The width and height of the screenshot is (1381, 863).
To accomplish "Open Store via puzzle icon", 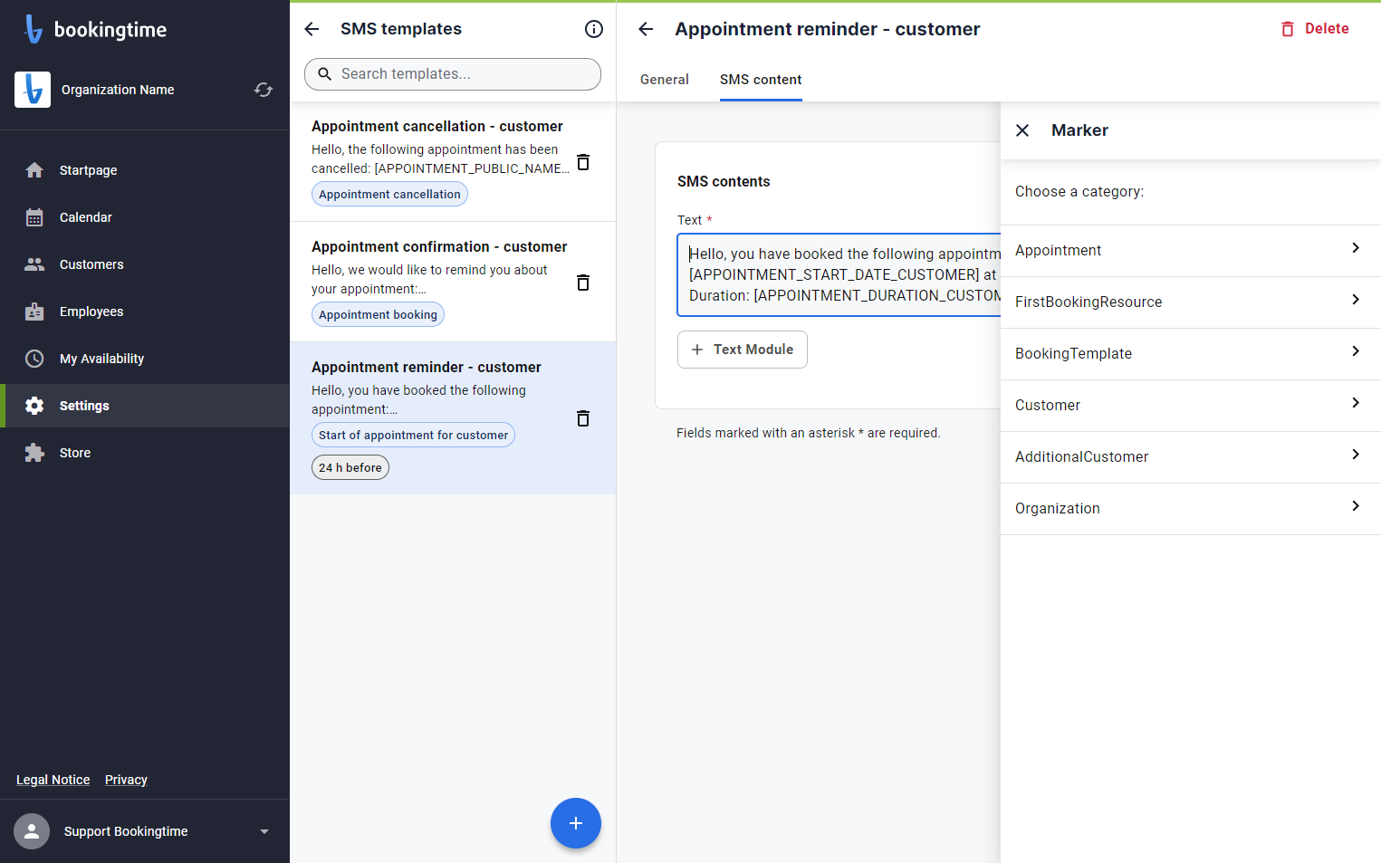I will tap(34, 453).
